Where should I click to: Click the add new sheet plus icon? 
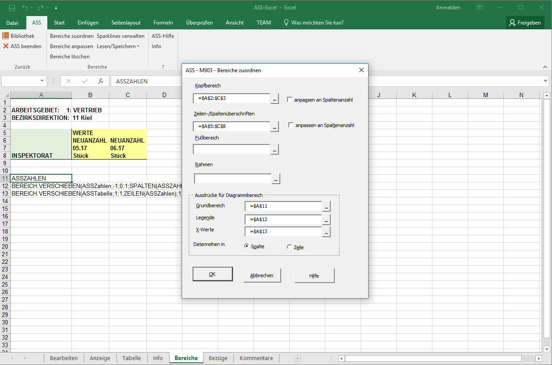point(298,358)
